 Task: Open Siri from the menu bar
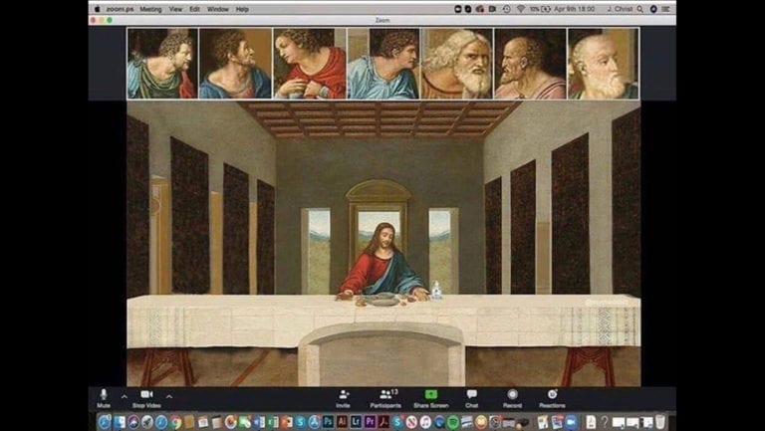click(653, 9)
